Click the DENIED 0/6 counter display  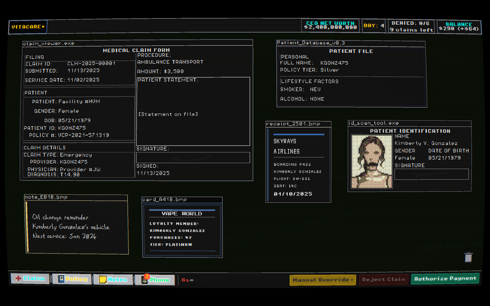coord(411,26)
